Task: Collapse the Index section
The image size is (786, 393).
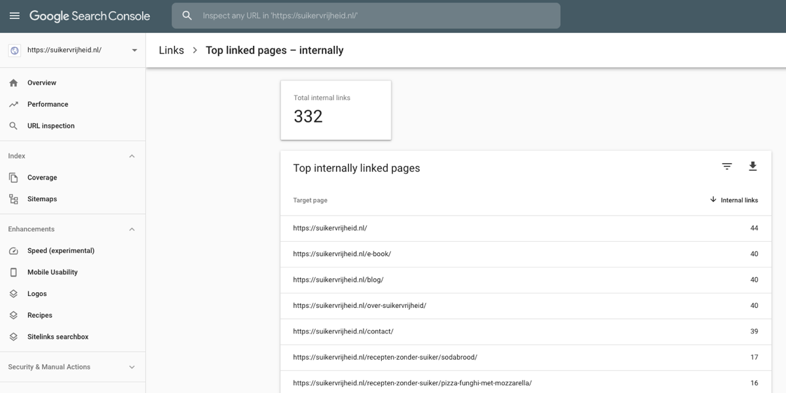Action: pos(132,157)
